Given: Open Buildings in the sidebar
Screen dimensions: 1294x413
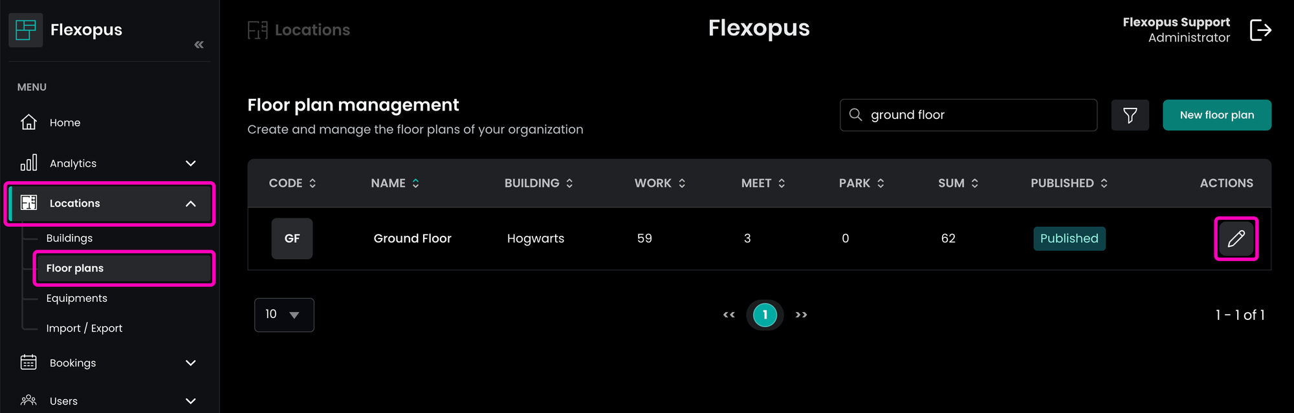Looking at the screenshot, I should [x=69, y=238].
